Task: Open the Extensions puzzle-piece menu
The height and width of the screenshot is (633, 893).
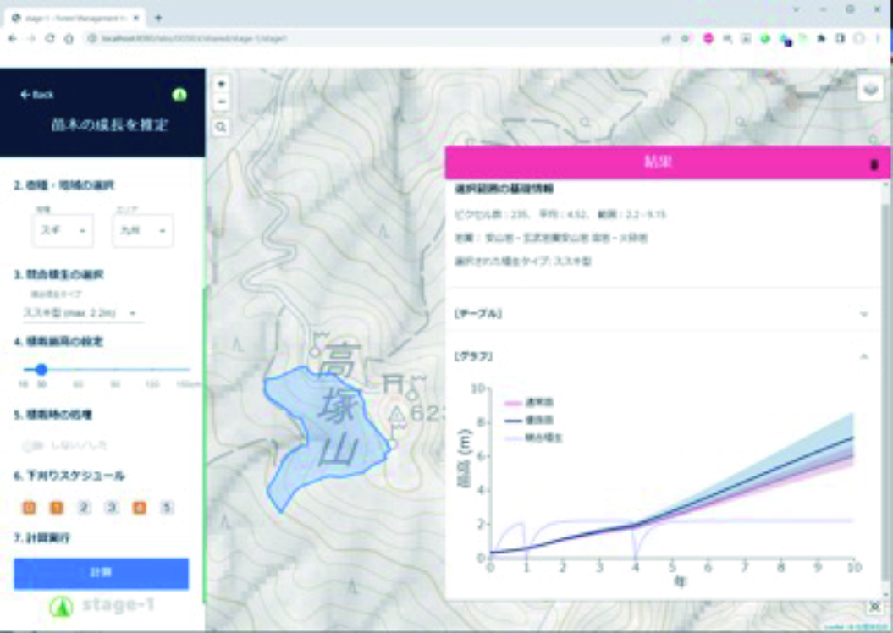Action: coord(821,39)
